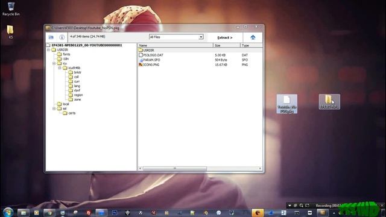Collapse the ssl tree node
This screenshot has width=386, height=217.
pos(54,108)
